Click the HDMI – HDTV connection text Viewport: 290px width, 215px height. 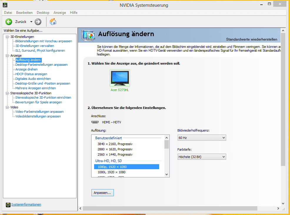(111, 122)
